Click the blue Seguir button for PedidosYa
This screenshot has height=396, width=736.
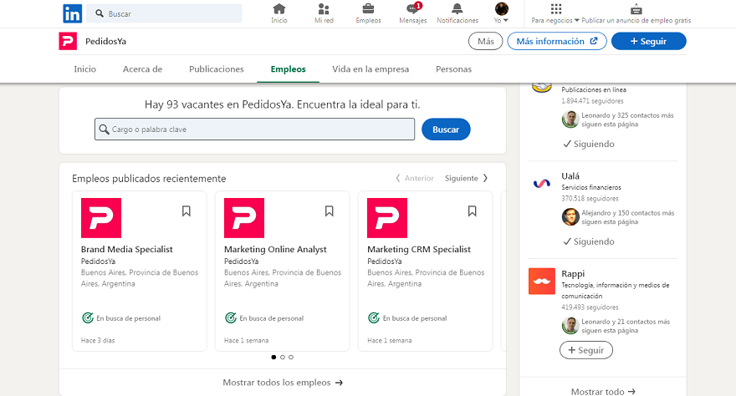(x=648, y=41)
